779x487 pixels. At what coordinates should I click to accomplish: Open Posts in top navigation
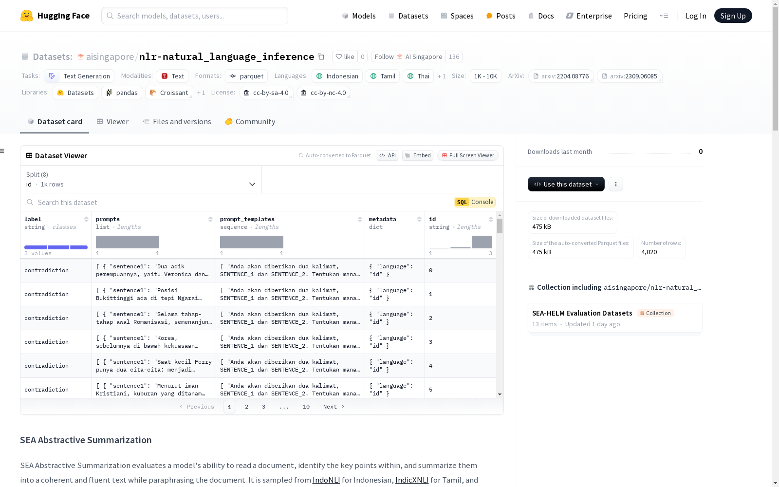(501, 16)
